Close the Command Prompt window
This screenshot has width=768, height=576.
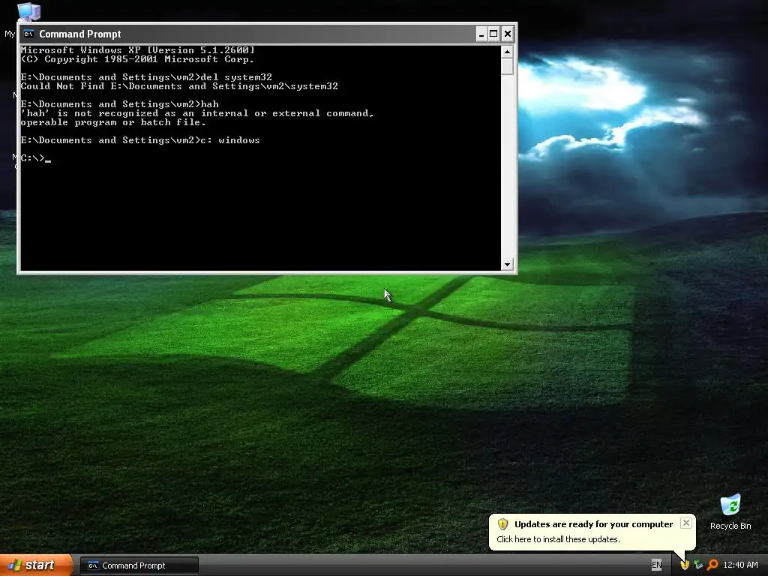508,34
